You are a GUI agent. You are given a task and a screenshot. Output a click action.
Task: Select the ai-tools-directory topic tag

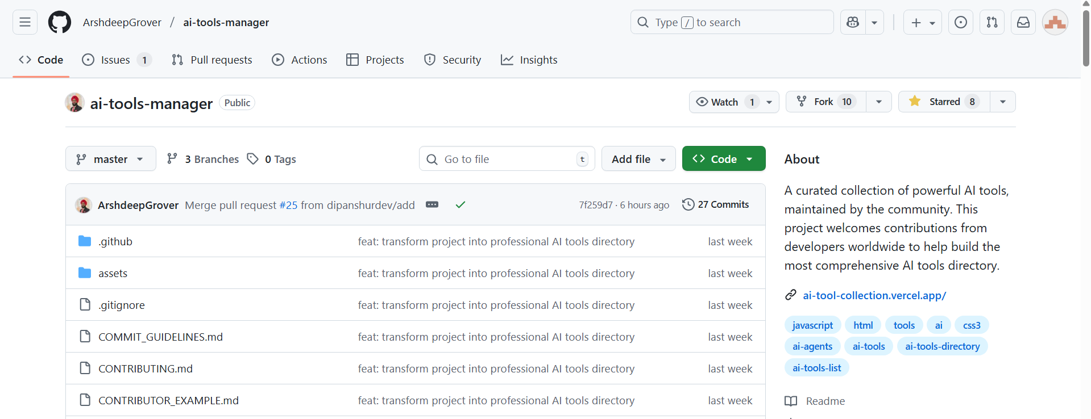pos(943,346)
